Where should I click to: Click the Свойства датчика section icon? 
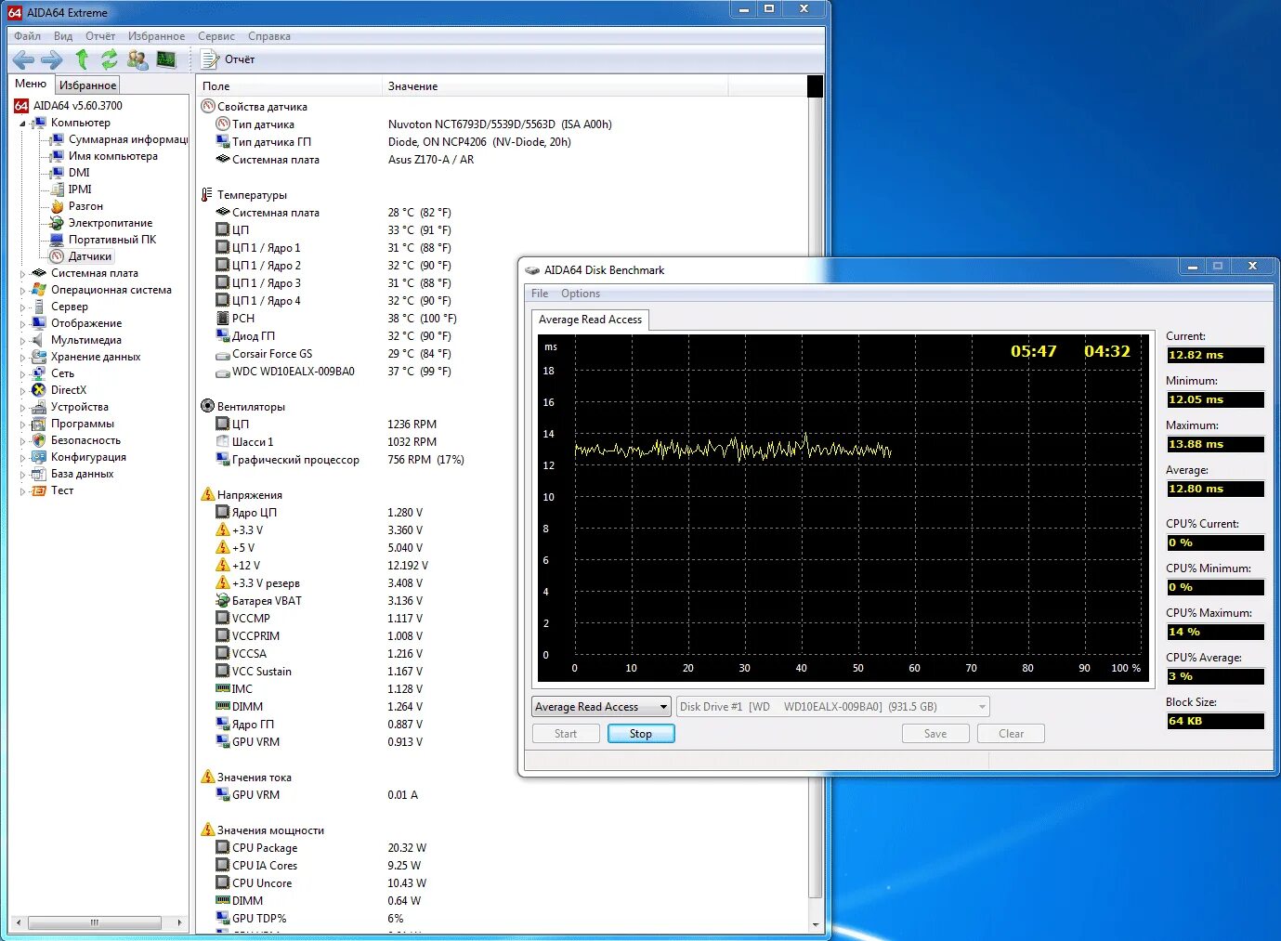click(x=208, y=107)
